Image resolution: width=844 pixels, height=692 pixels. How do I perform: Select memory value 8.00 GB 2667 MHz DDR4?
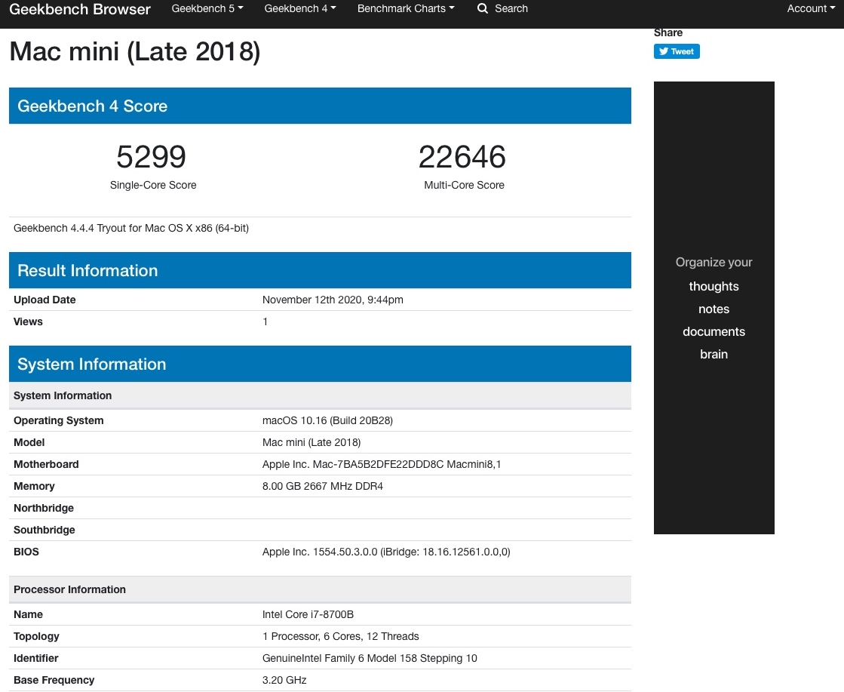coord(322,486)
